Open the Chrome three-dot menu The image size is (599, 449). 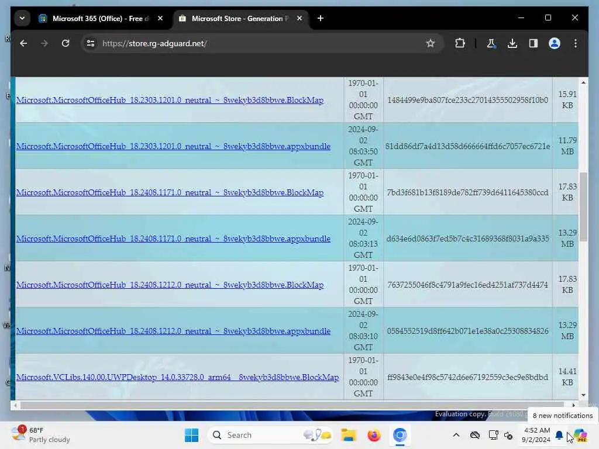(576, 43)
